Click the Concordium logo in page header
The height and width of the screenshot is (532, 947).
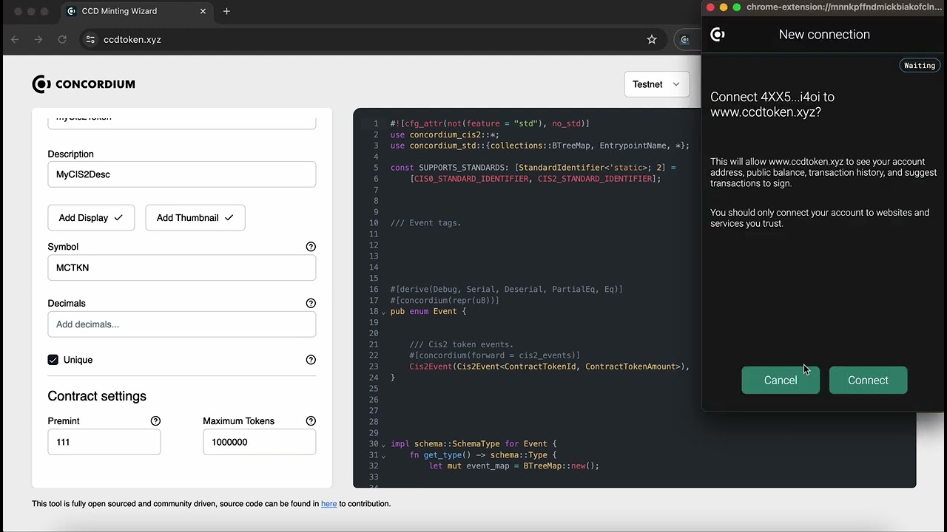(84, 84)
